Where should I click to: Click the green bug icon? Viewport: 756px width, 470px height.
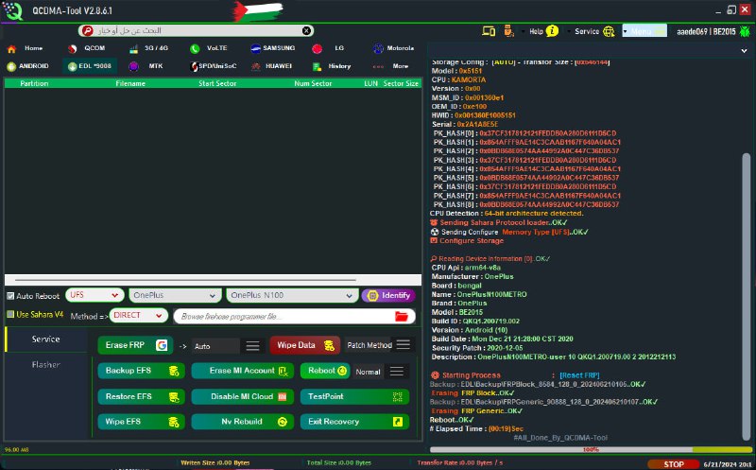tap(745, 31)
